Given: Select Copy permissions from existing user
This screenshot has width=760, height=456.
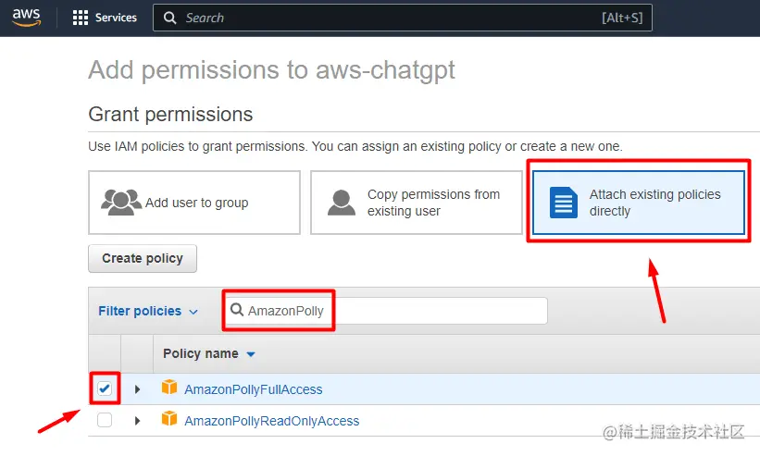Looking at the screenshot, I should 417,203.
